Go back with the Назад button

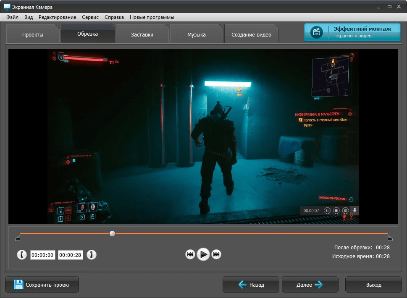251,285
